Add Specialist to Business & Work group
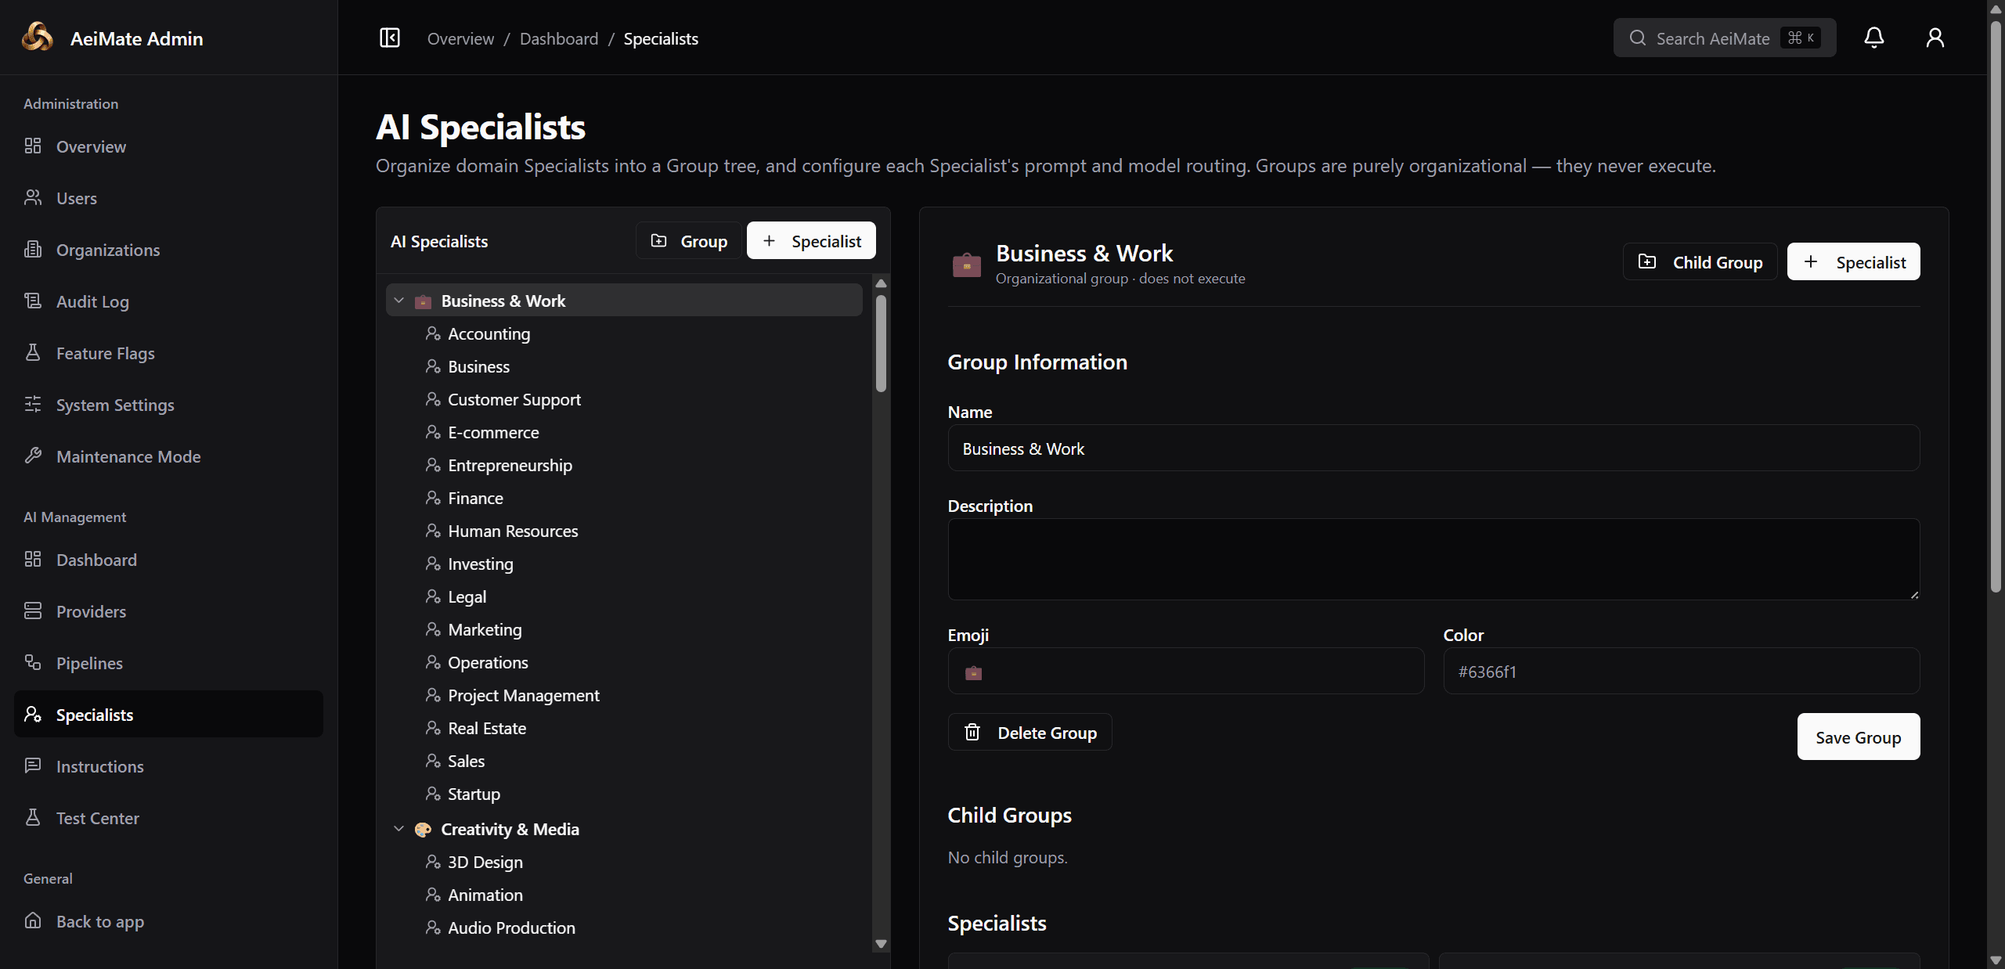The height and width of the screenshot is (969, 2005). click(1853, 261)
